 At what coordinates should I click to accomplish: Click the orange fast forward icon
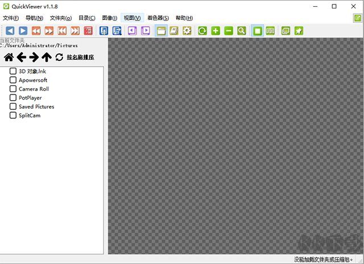click(x=49, y=31)
